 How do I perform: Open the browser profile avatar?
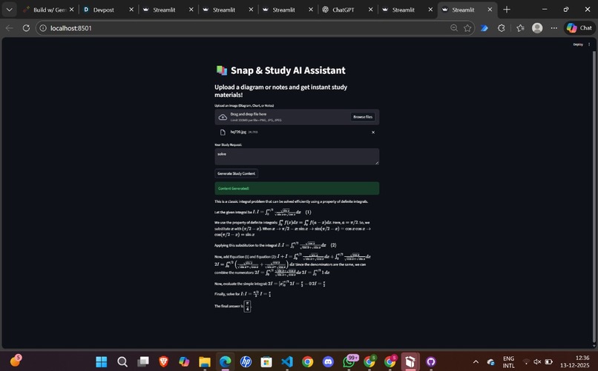click(537, 28)
